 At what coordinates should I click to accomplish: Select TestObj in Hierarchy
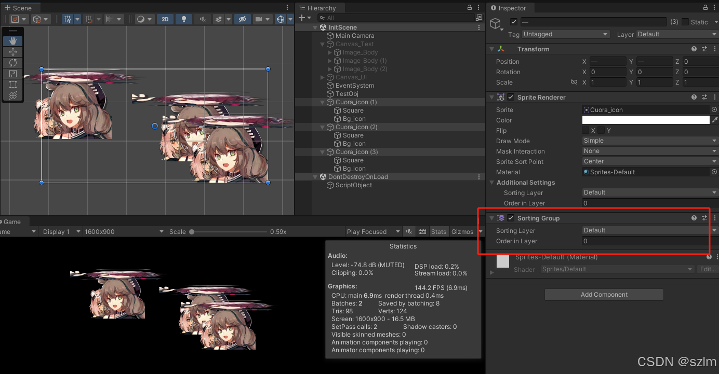click(x=347, y=94)
